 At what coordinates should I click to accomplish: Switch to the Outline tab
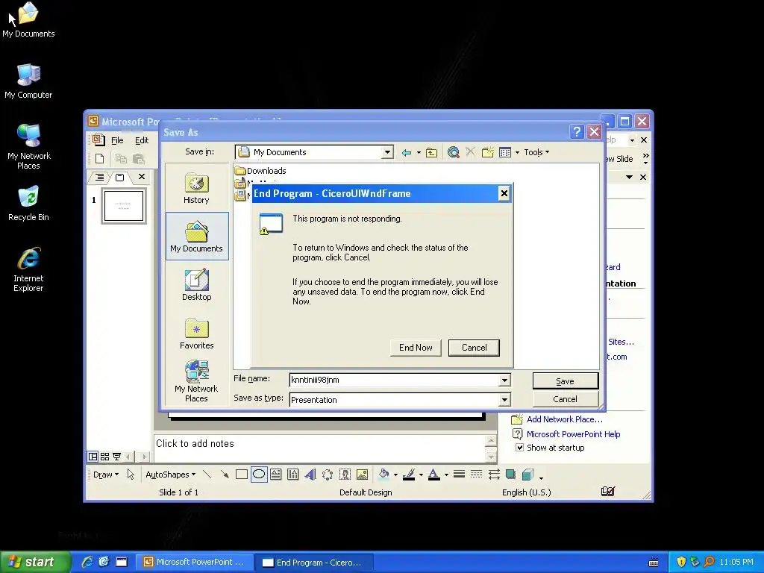pos(99,178)
